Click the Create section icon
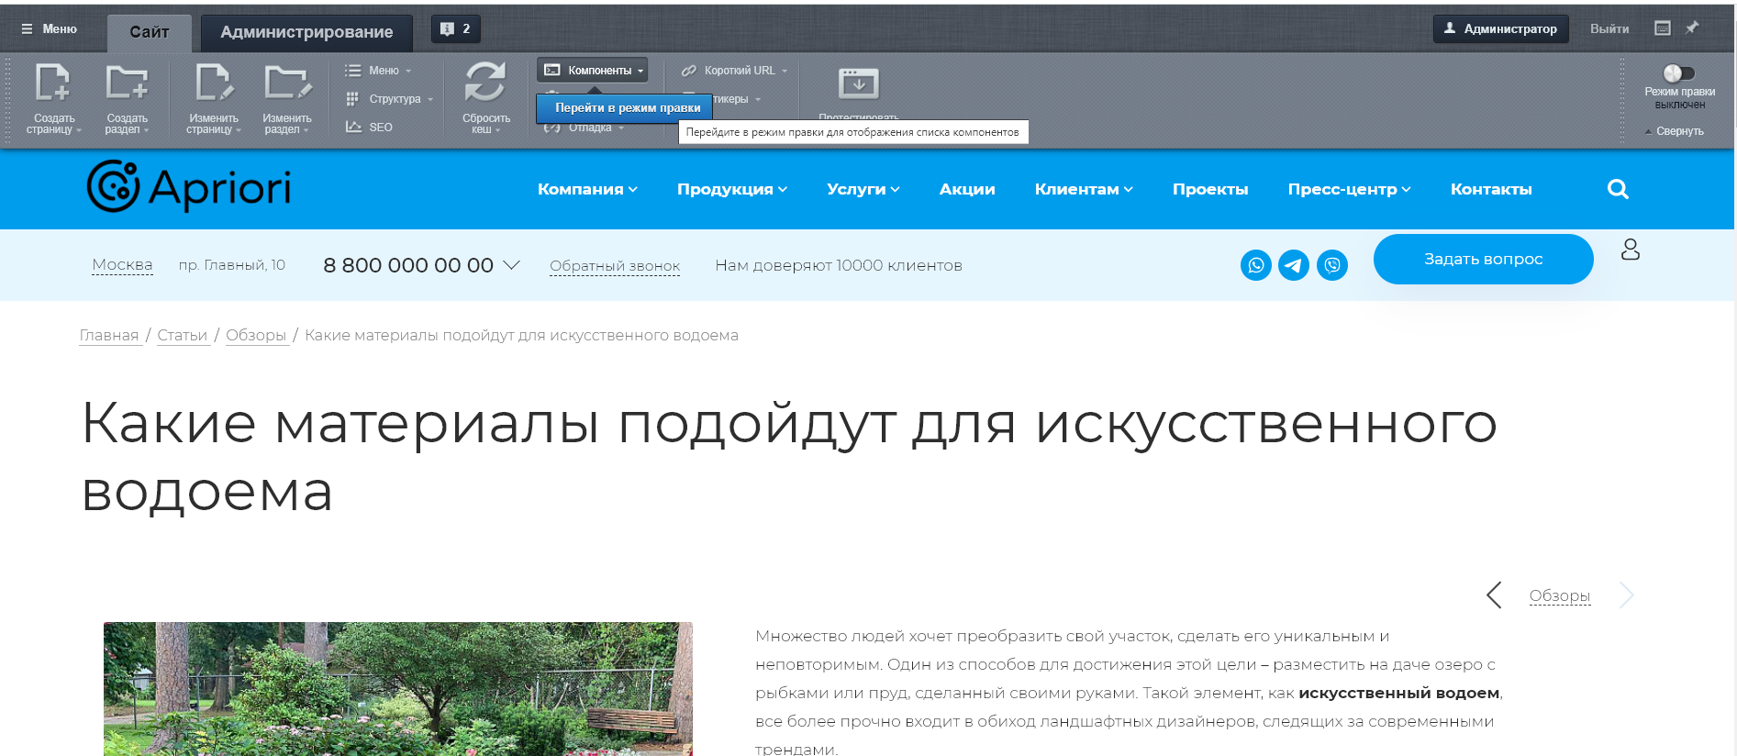Image resolution: width=1737 pixels, height=756 pixels. point(126,83)
